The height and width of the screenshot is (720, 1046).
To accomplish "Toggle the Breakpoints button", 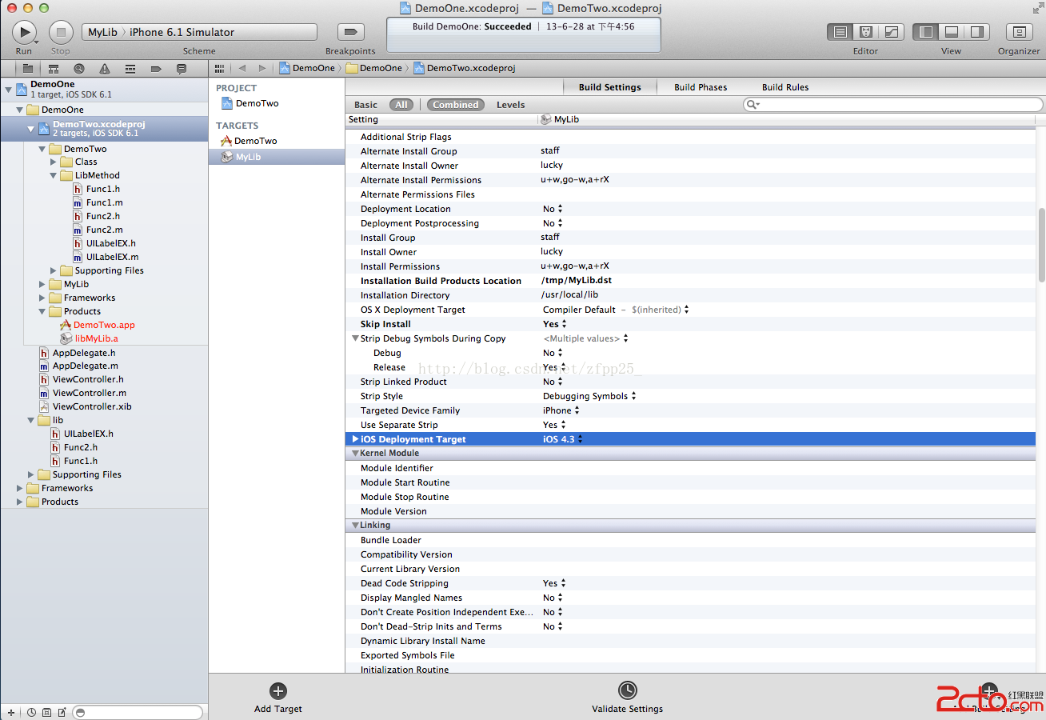I will (x=350, y=32).
